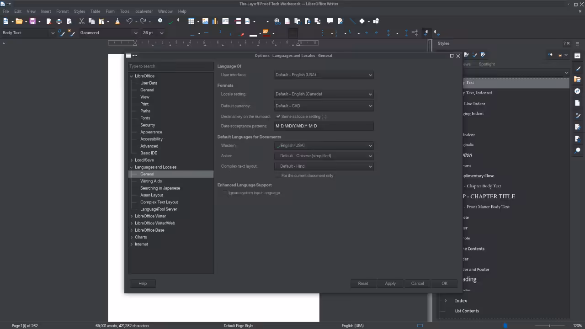Click the Clone Formatting paintbrush icon
This screenshot has width=585, height=329.
[117, 21]
